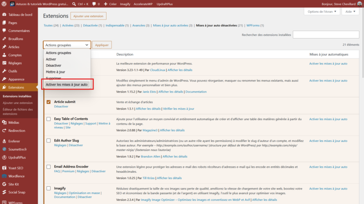Expand the Aide help panel

tap(350, 12)
